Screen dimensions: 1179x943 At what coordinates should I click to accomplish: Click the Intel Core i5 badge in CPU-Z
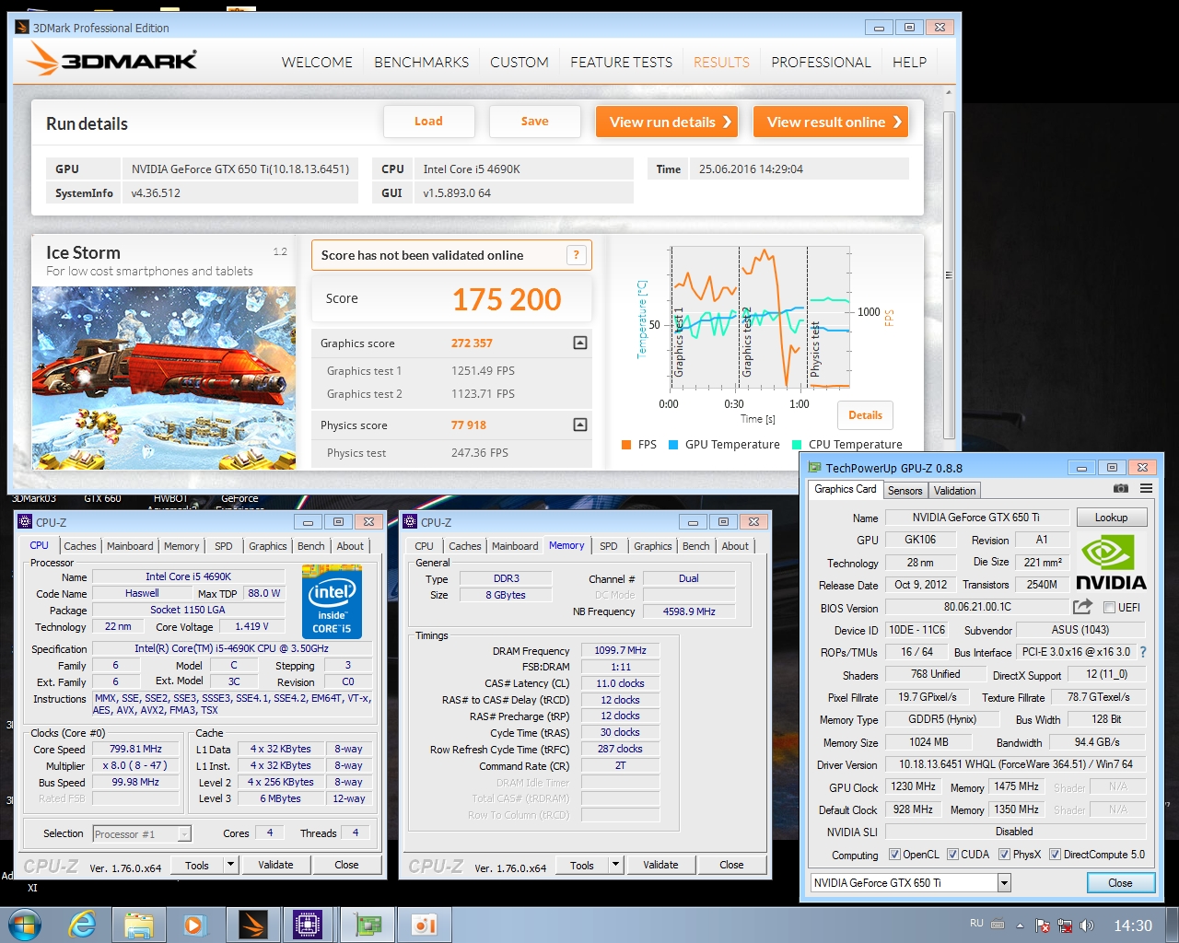coord(332,601)
